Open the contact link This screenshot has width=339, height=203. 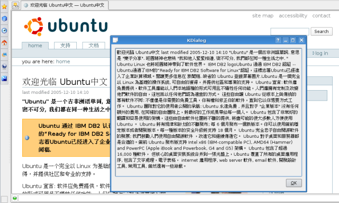click(x=322, y=15)
